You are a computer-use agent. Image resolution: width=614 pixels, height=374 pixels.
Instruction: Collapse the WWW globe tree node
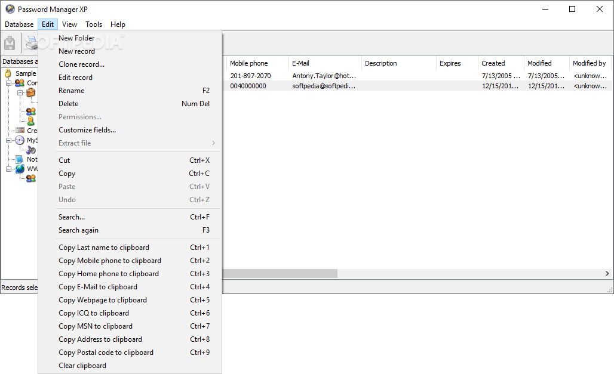(8, 169)
